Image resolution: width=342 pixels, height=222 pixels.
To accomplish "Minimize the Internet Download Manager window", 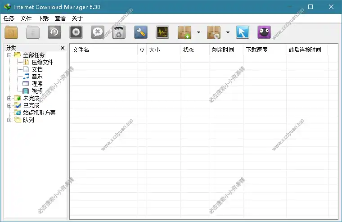I will coord(290,7).
